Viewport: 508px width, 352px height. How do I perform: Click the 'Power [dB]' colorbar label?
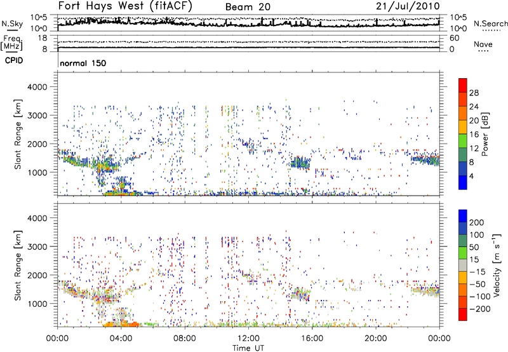click(485, 134)
